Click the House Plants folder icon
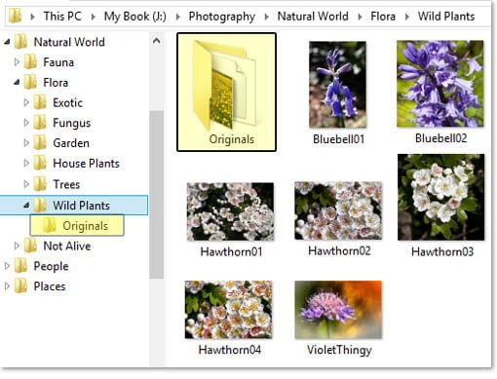Screen dimensions: 497x379 coord(40,163)
